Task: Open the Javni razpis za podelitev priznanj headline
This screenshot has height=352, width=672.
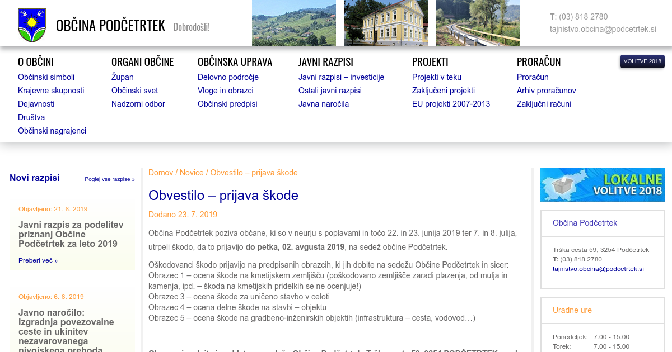Action: [71, 234]
